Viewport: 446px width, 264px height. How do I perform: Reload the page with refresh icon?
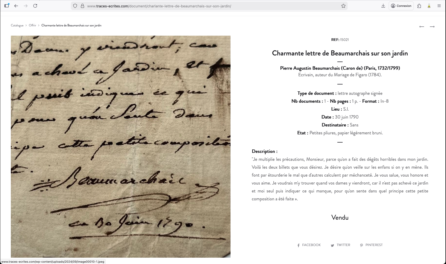click(x=35, y=6)
